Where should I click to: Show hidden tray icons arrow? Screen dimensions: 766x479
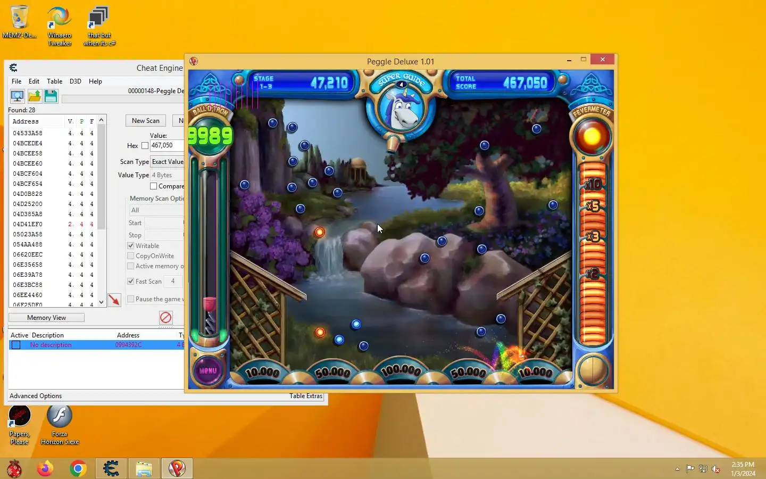677,469
